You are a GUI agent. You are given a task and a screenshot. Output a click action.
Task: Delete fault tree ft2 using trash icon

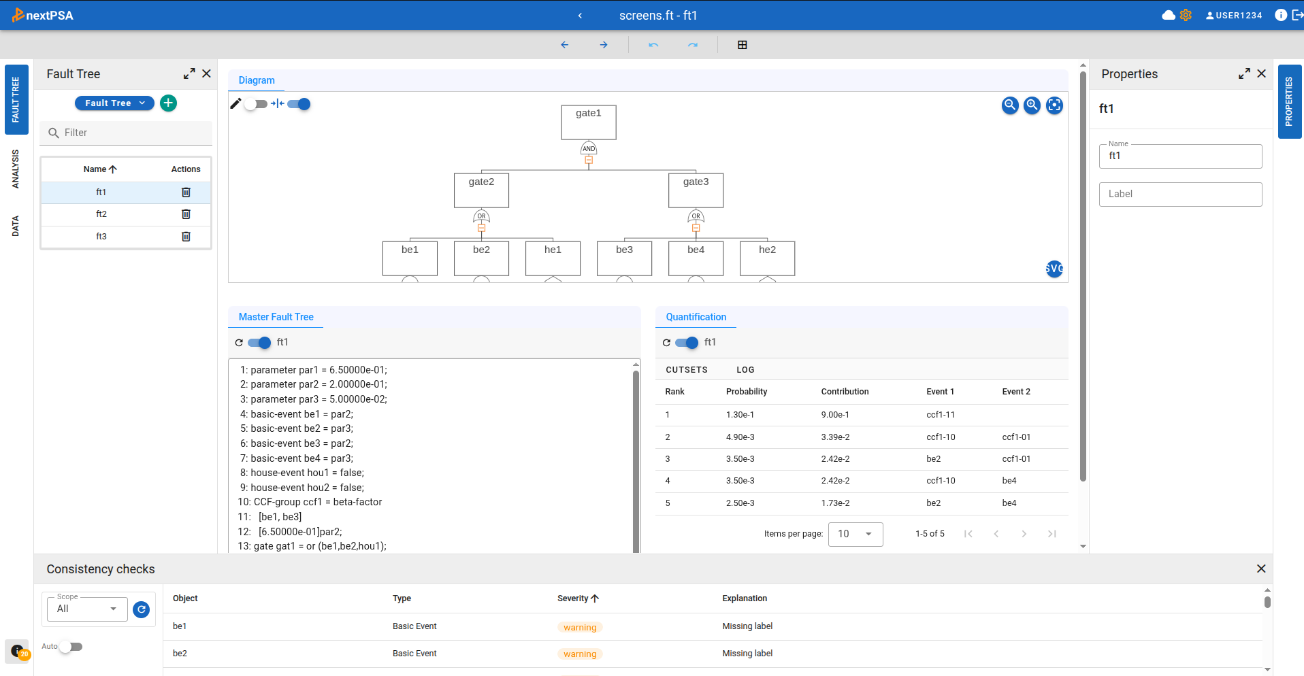pyautogui.click(x=185, y=214)
